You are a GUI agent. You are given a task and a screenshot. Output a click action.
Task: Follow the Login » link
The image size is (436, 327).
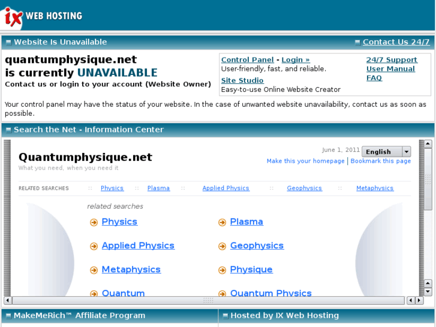(296, 60)
